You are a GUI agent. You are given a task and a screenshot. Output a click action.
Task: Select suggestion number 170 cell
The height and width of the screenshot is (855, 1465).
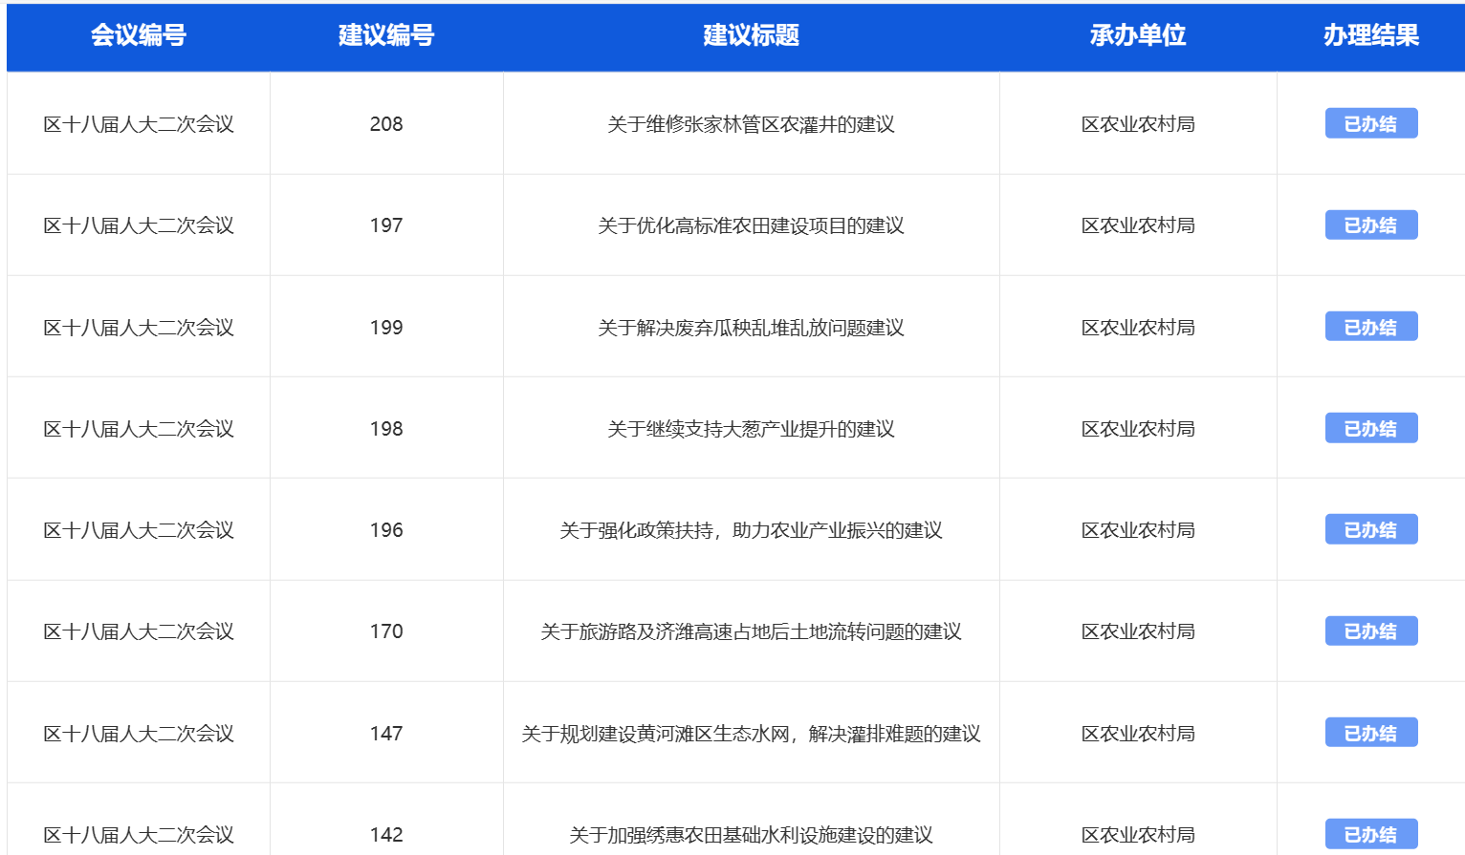(x=386, y=631)
